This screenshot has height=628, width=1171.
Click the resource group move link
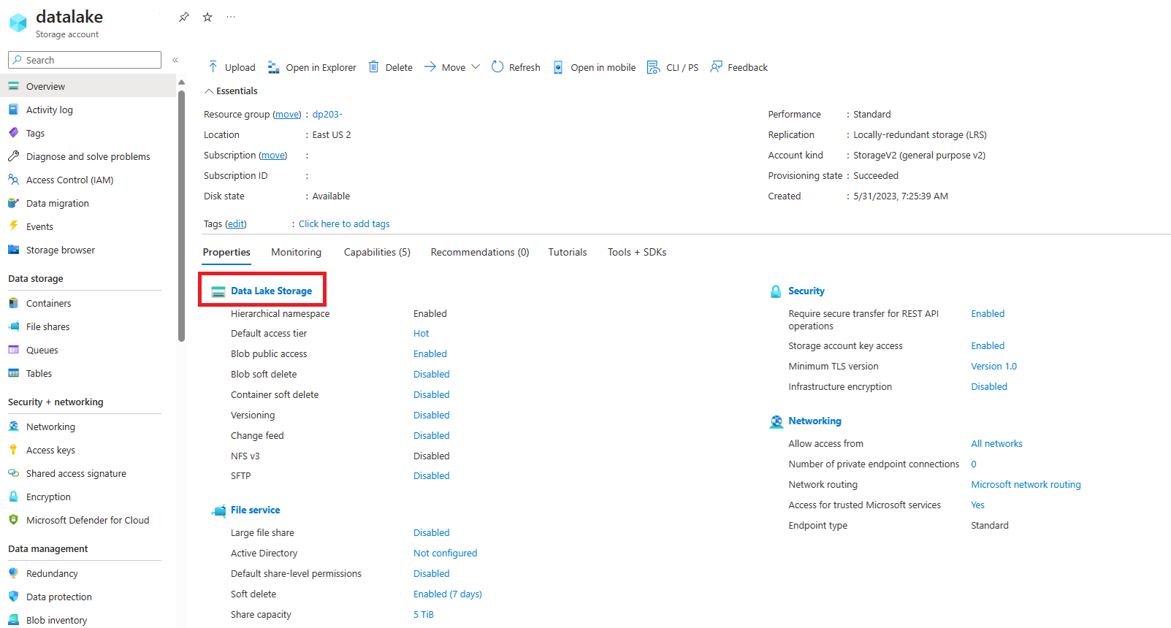(286, 115)
